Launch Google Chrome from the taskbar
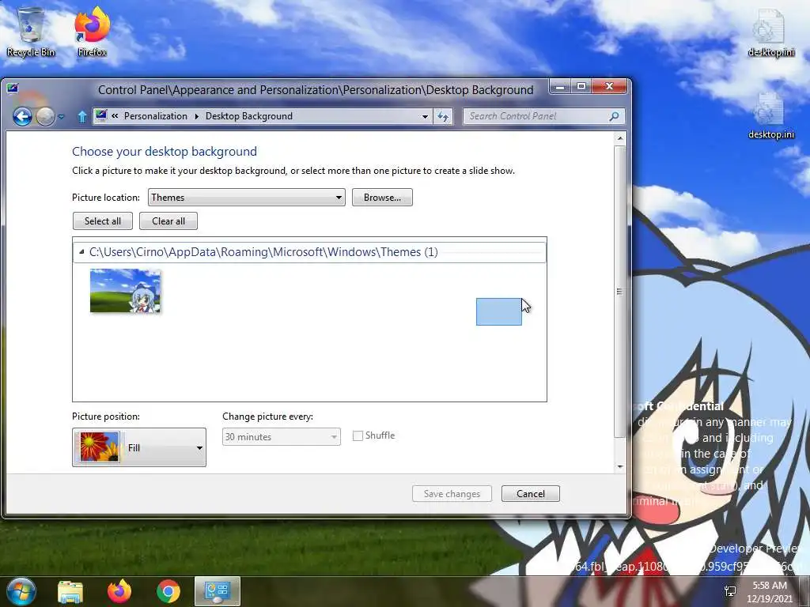 [x=168, y=591]
